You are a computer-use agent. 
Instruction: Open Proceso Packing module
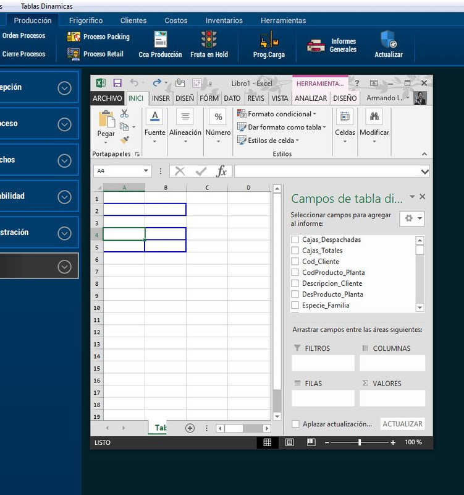(x=98, y=37)
